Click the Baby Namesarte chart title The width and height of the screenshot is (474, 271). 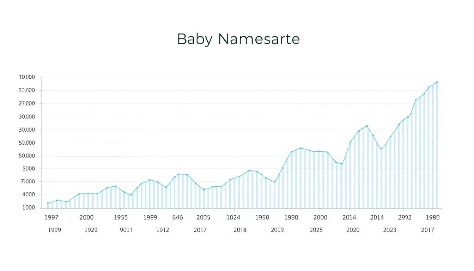click(x=238, y=39)
